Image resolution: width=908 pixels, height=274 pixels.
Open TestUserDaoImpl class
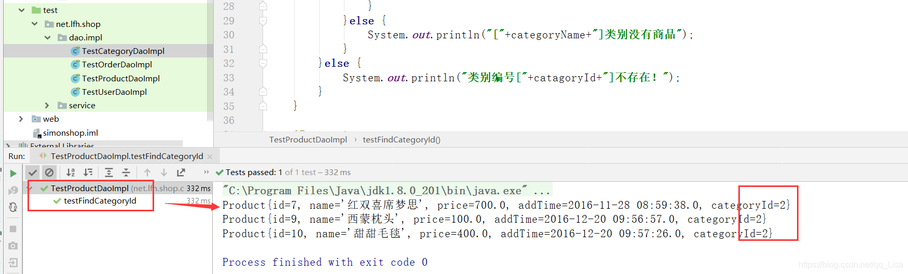pyautogui.click(x=114, y=92)
